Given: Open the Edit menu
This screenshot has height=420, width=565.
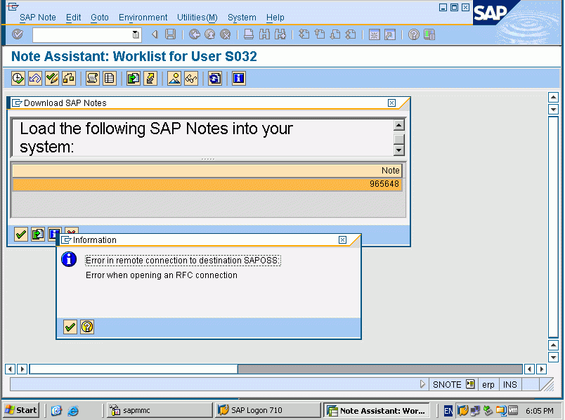Looking at the screenshot, I should [74, 18].
